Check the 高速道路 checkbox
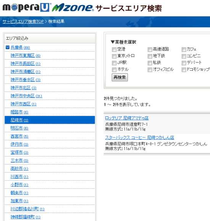This screenshot has width=210, height=221. 150,50
